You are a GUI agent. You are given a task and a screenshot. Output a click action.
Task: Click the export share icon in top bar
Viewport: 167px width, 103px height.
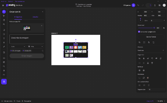point(155,5)
